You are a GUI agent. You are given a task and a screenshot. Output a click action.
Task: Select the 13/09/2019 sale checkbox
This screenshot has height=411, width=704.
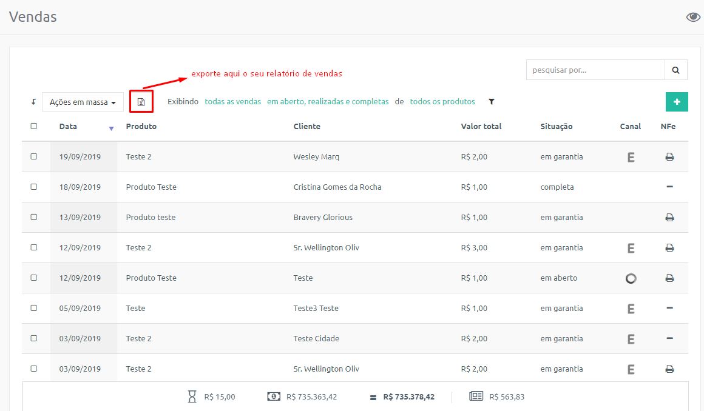pyautogui.click(x=33, y=217)
